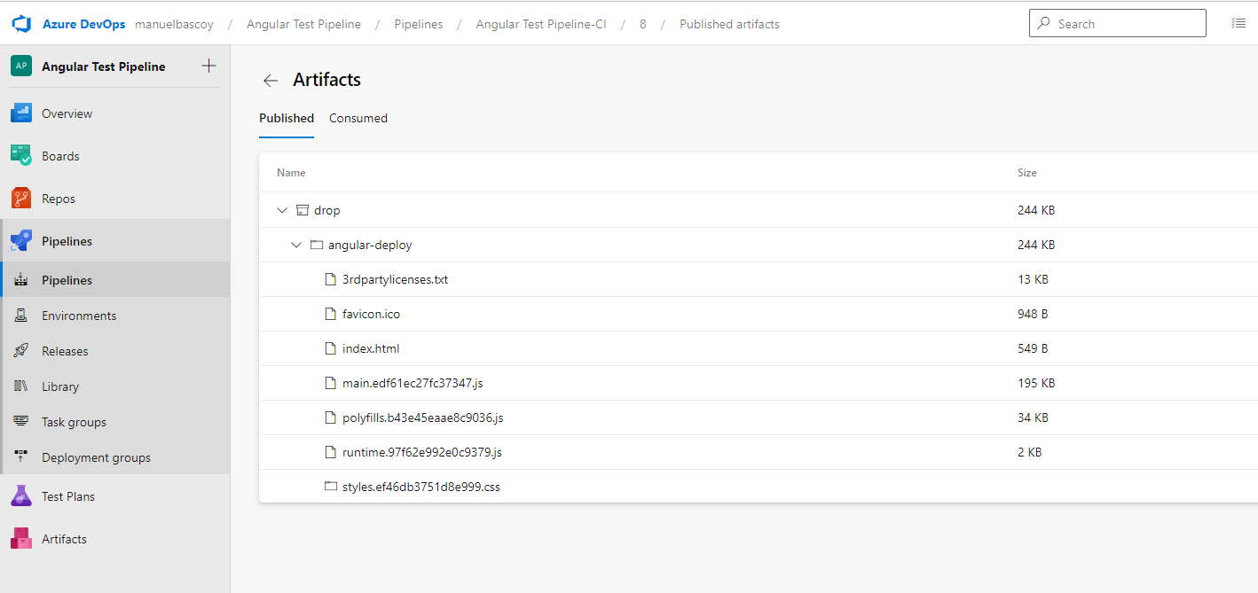
Task: Open Environments in the sidebar
Action: [x=79, y=316]
